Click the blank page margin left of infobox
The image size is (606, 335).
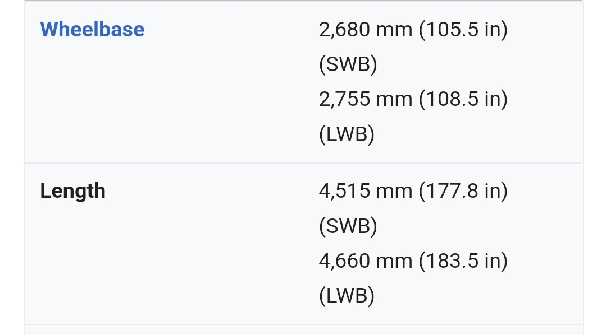point(12,167)
